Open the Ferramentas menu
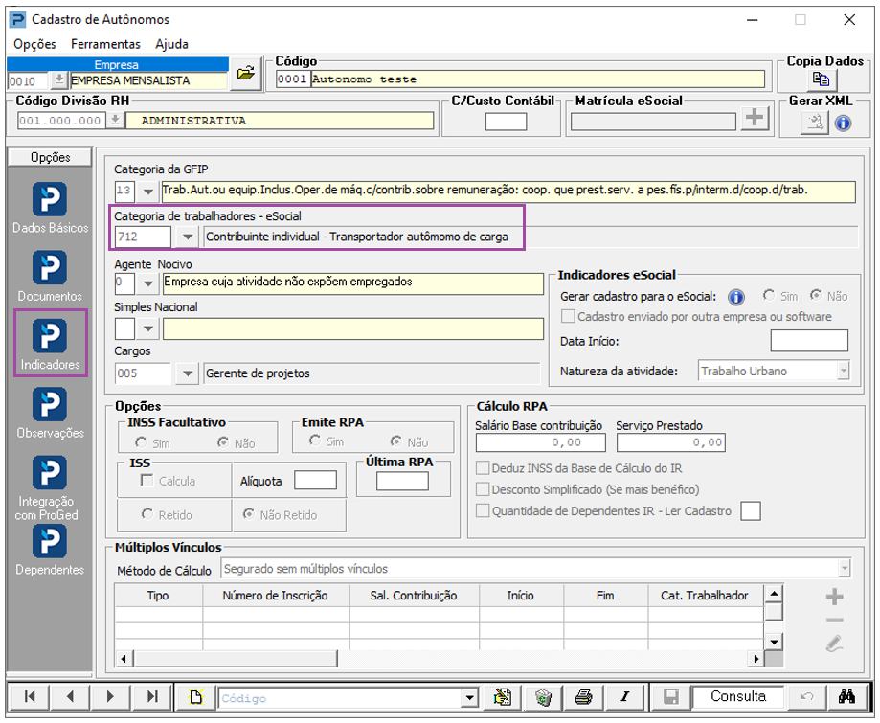Viewport: 880px width, 723px height. pos(105,44)
